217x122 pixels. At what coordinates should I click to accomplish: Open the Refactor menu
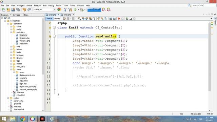(x=38, y=5)
